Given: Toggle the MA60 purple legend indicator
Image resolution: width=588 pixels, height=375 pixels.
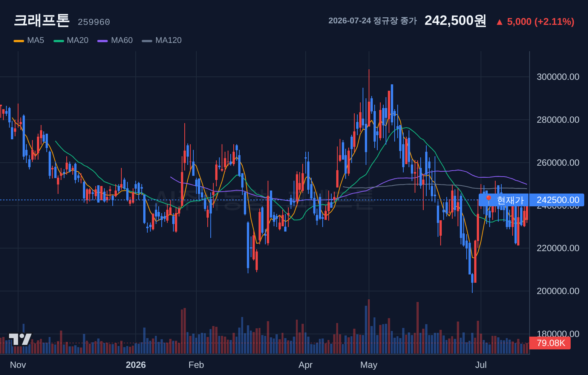Looking at the screenshot, I should (x=103, y=41).
